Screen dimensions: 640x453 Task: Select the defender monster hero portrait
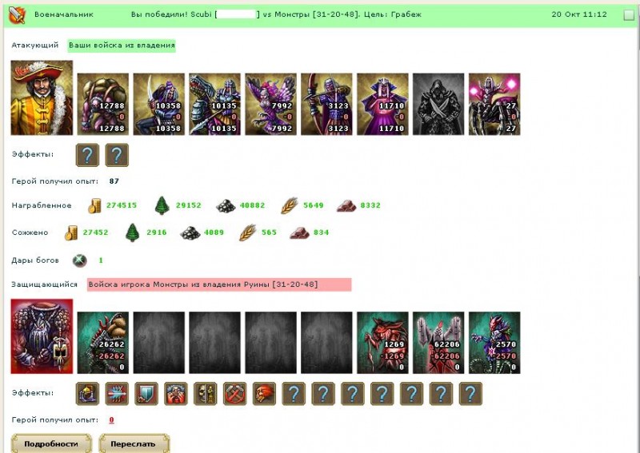pos(42,336)
